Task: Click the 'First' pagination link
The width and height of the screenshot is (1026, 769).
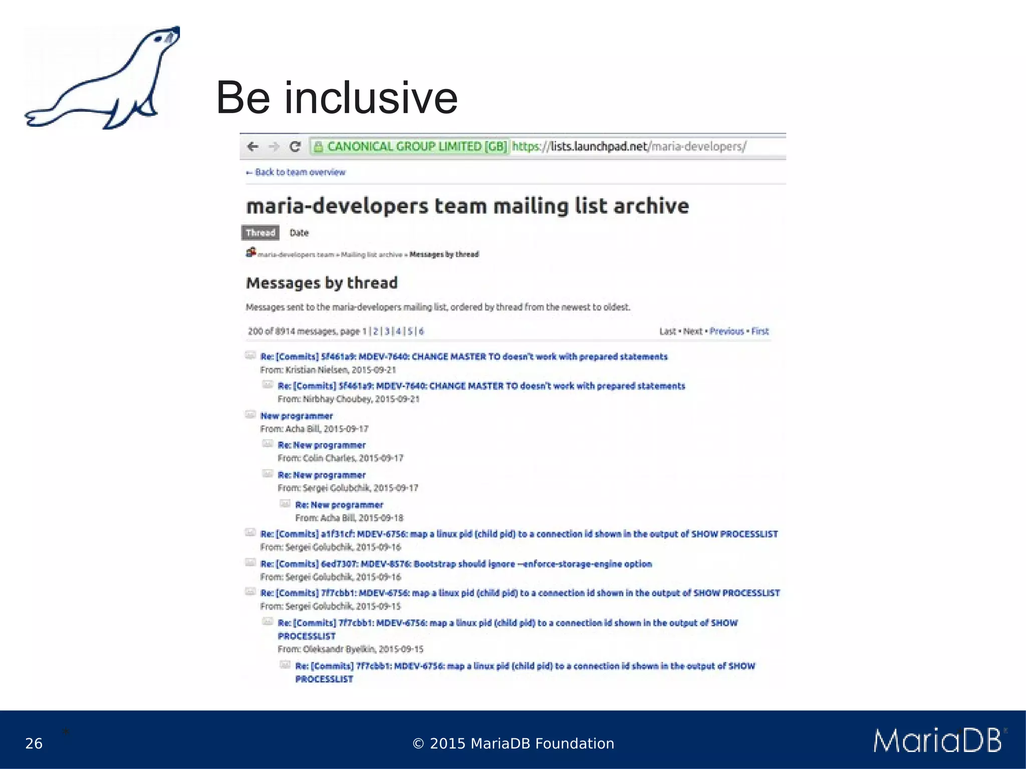Action: [x=759, y=331]
